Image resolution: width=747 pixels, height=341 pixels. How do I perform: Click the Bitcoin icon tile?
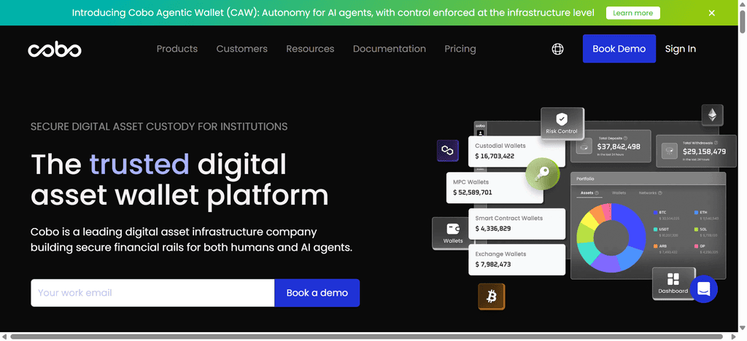492,297
